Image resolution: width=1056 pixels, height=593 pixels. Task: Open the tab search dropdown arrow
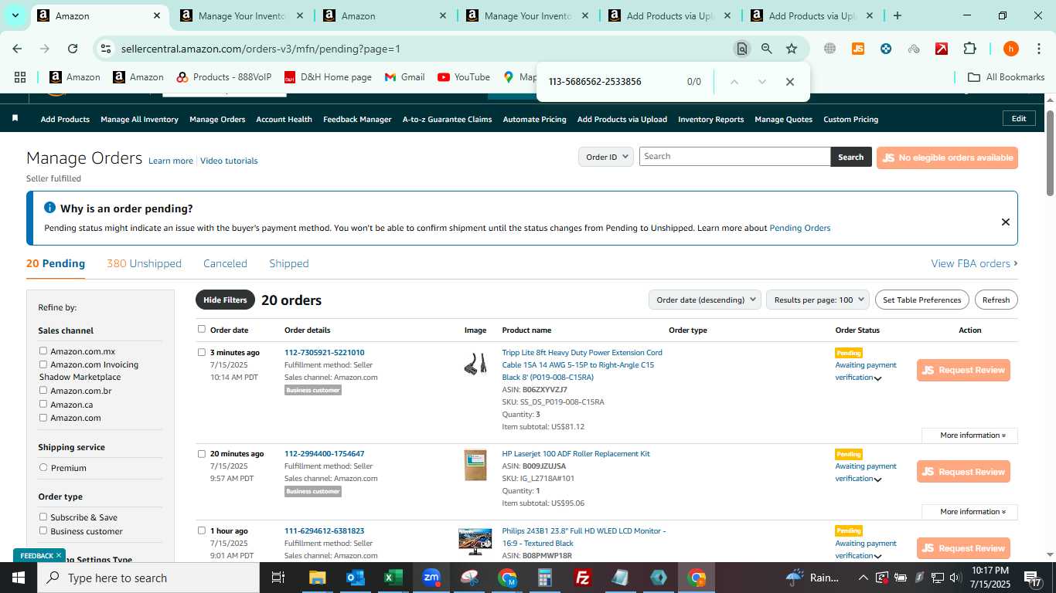pyautogui.click(x=16, y=15)
